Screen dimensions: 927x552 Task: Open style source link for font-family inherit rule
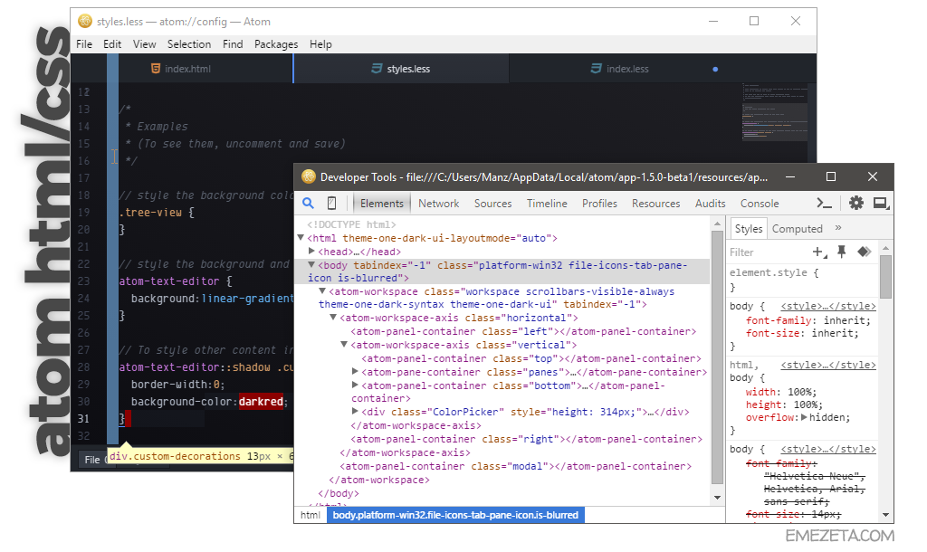pos(828,306)
